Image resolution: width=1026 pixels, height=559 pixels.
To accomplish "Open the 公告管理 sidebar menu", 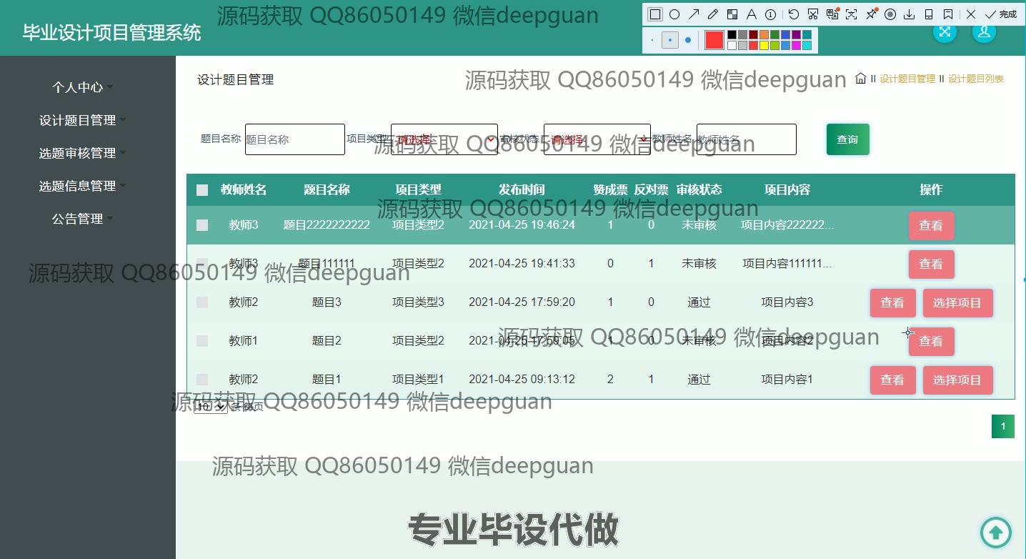I will tap(78, 219).
